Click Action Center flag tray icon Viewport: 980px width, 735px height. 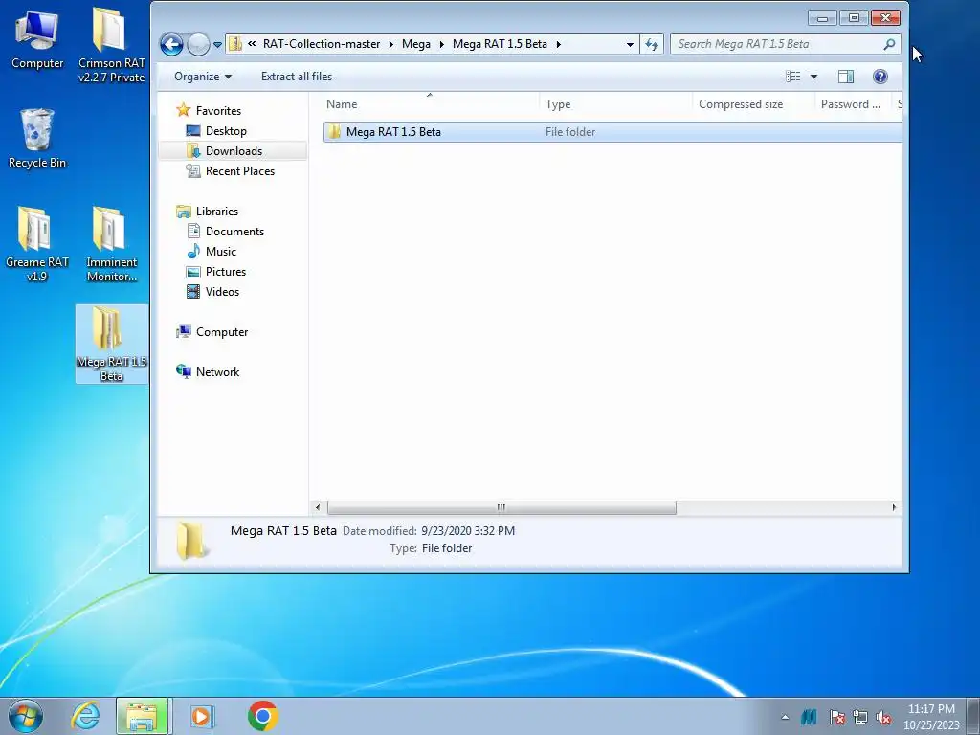[x=836, y=717]
